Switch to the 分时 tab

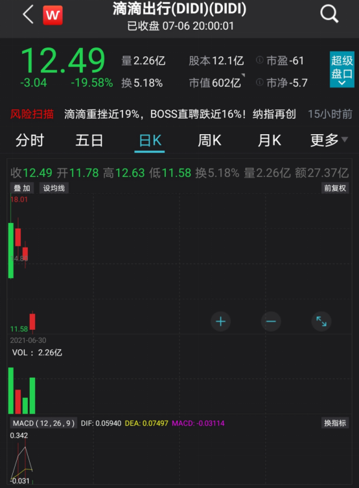(30, 141)
